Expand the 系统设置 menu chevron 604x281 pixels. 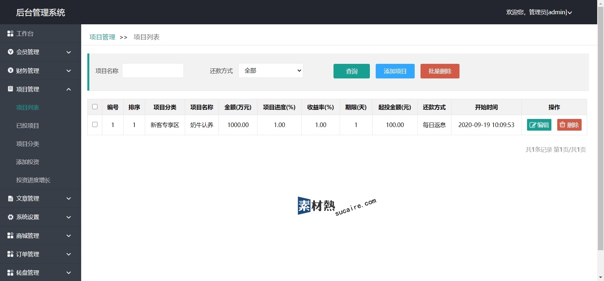pos(69,217)
